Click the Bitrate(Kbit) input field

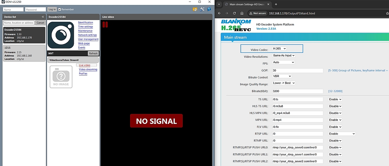[x=298, y=91]
